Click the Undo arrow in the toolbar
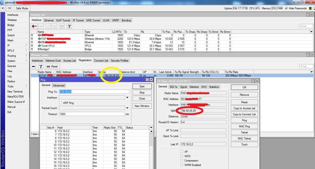 [x=3, y=8]
